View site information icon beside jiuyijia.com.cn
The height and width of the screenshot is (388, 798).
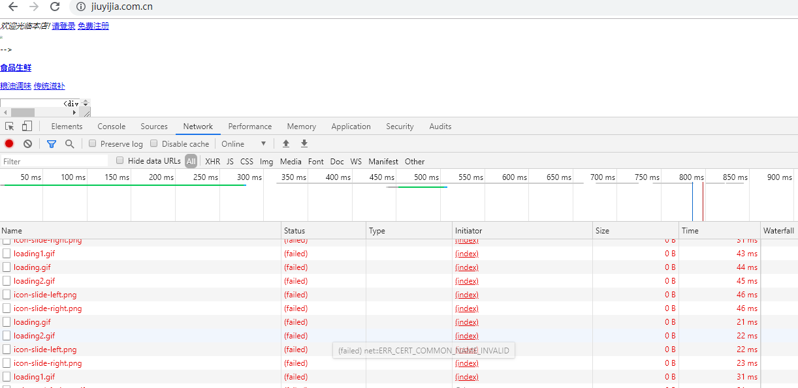81,7
